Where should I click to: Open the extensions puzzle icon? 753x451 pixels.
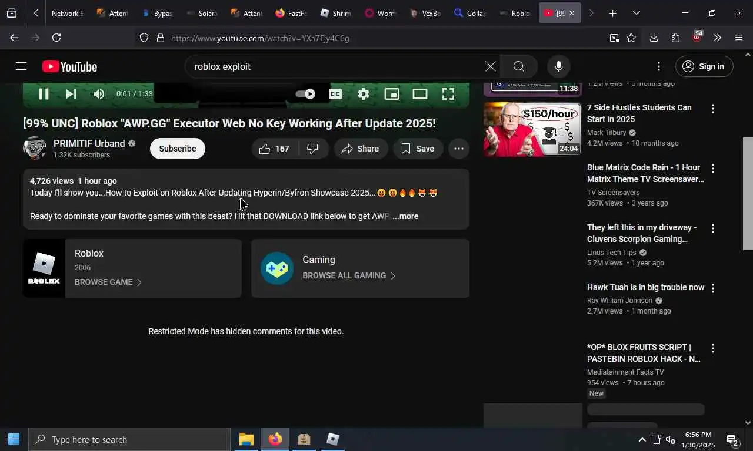[x=675, y=38]
